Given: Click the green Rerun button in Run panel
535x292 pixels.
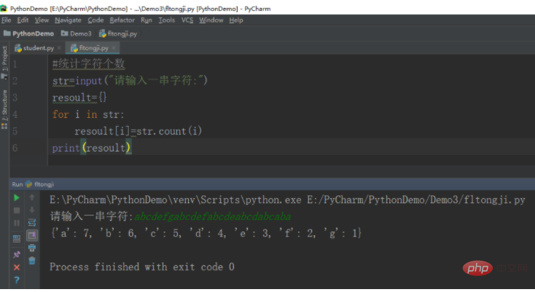Looking at the screenshot, I should pos(17,197).
